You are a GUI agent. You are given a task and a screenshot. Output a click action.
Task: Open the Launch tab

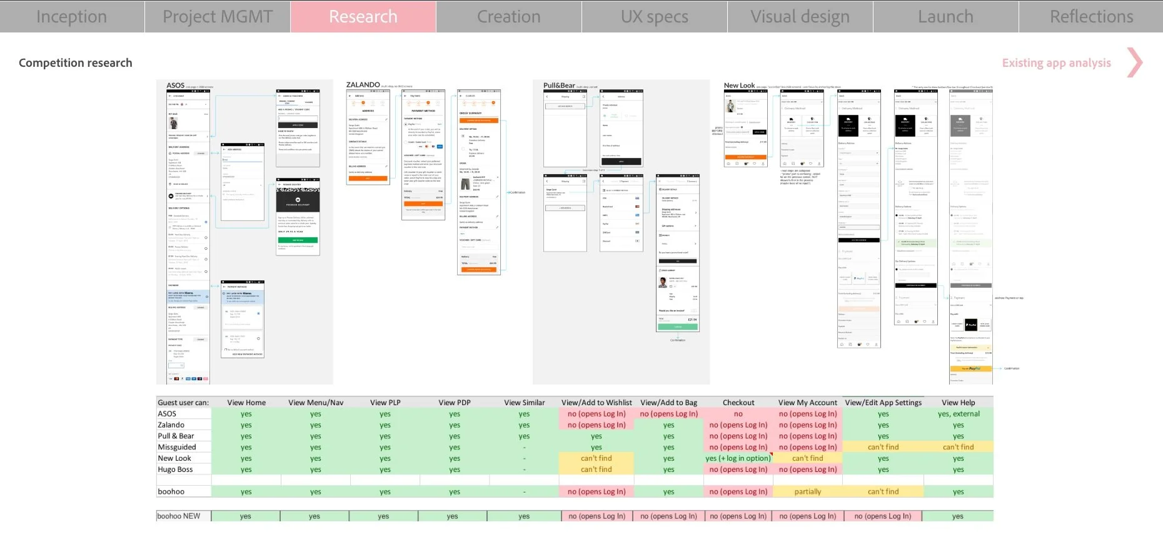coord(946,16)
